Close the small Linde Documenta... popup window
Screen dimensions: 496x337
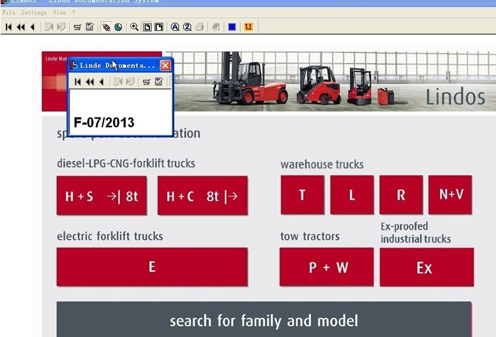tap(165, 66)
